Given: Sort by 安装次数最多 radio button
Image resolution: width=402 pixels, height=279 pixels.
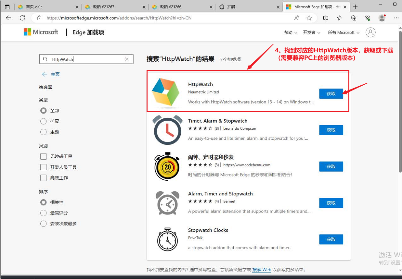Looking at the screenshot, I should pos(44,224).
